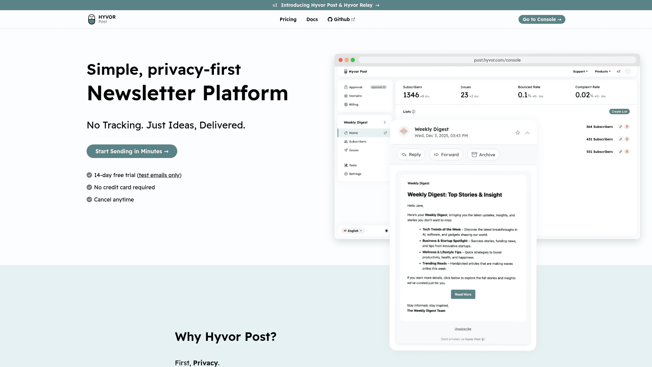652x367 pixels.
Task: Open the Domains section
Action: pyautogui.click(x=356, y=96)
